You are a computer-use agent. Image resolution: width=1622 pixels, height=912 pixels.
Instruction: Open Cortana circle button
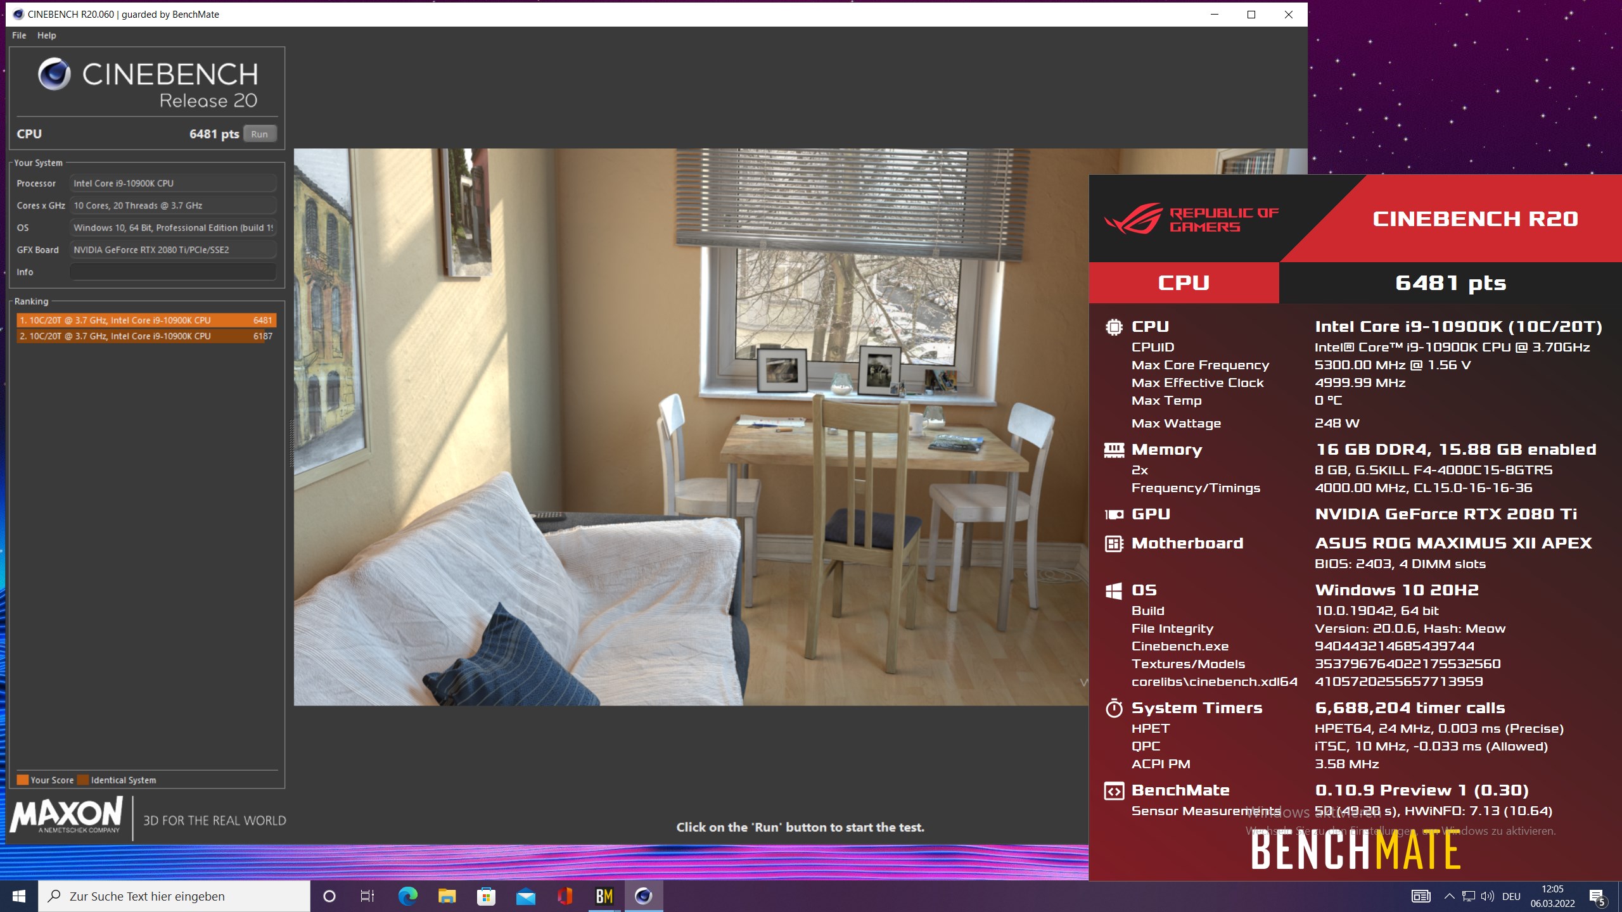(x=329, y=896)
